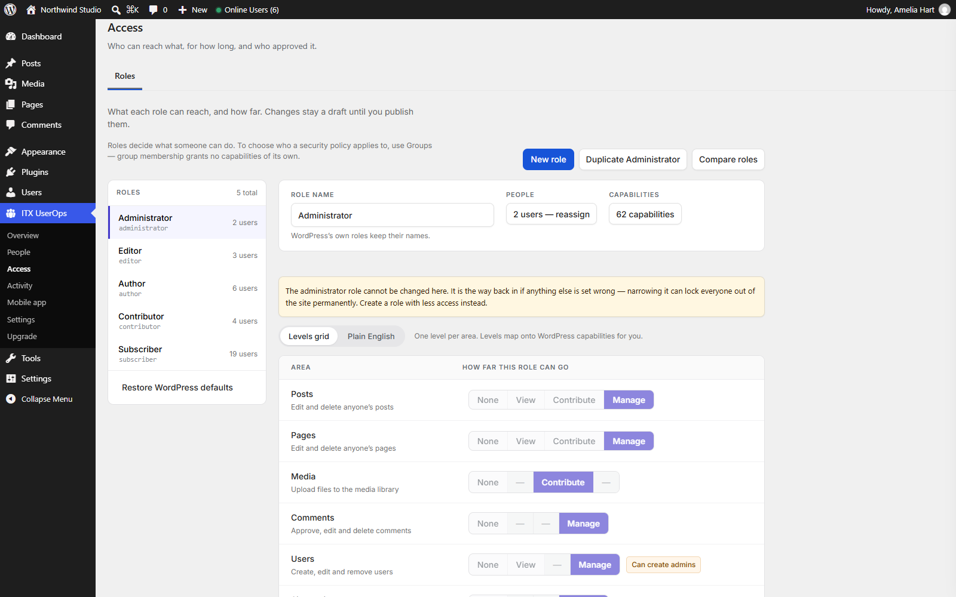The height and width of the screenshot is (597, 956).
Task: Open the comments bubble icon in admin bar
Action: [154, 10]
